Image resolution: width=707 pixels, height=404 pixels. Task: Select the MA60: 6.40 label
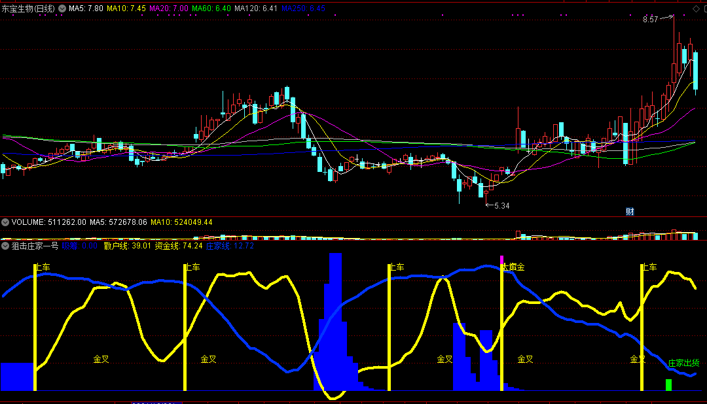coord(211,8)
